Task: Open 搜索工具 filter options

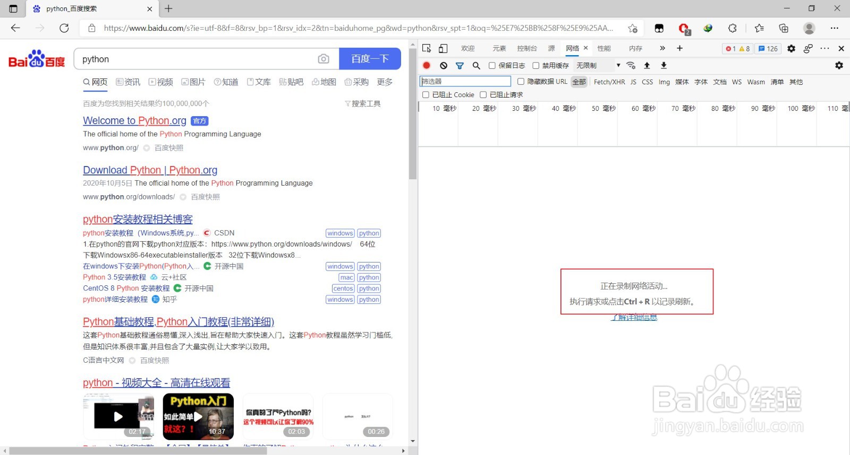Action: (x=363, y=104)
